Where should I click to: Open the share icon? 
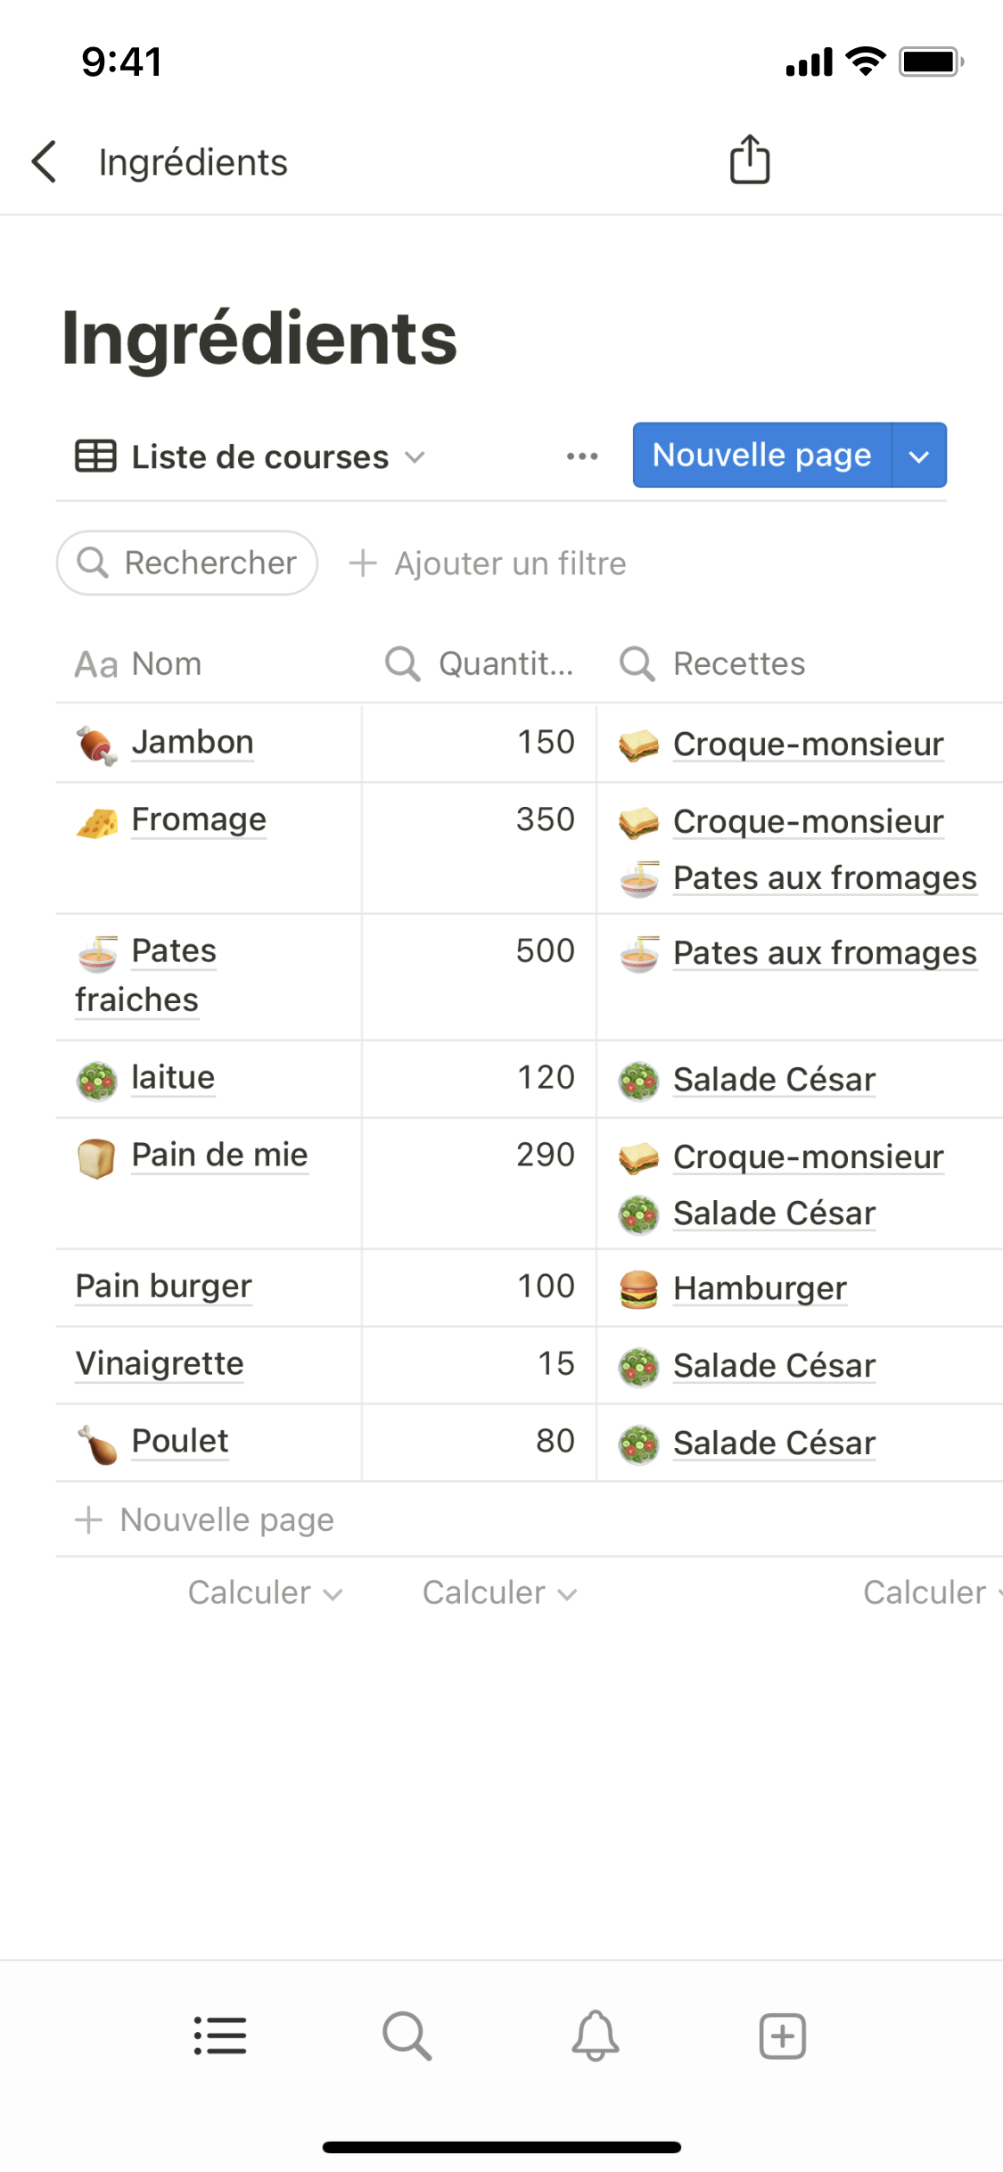coord(750,160)
